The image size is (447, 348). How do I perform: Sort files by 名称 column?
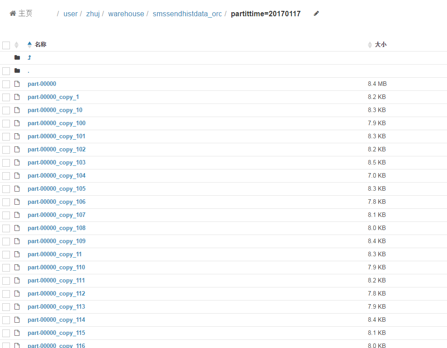pyautogui.click(x=37, y=44)
